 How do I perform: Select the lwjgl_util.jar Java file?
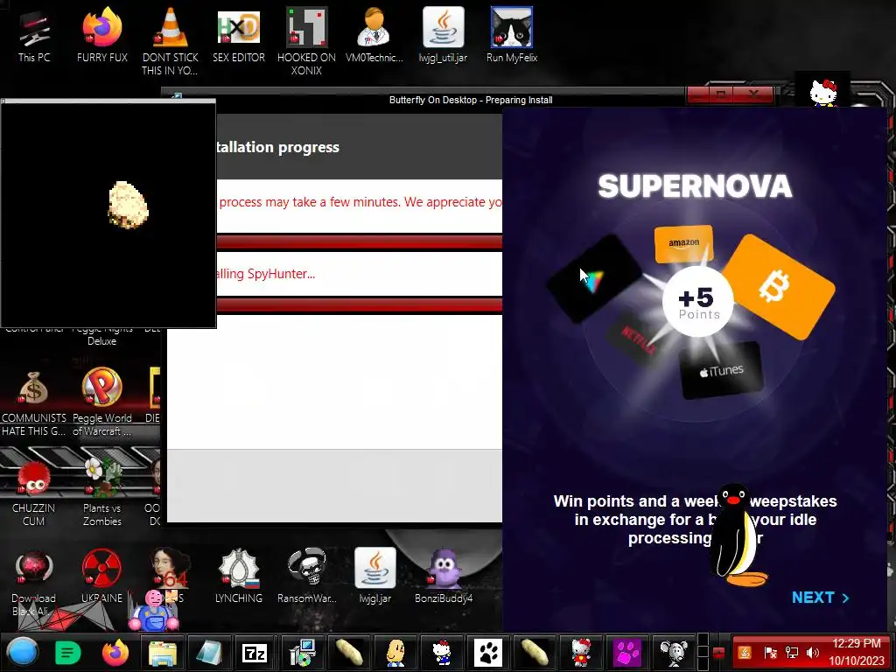443,35
